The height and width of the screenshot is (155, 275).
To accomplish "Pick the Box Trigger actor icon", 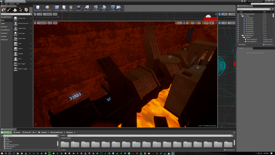I will pyautogui.click(x=16, y=64).
